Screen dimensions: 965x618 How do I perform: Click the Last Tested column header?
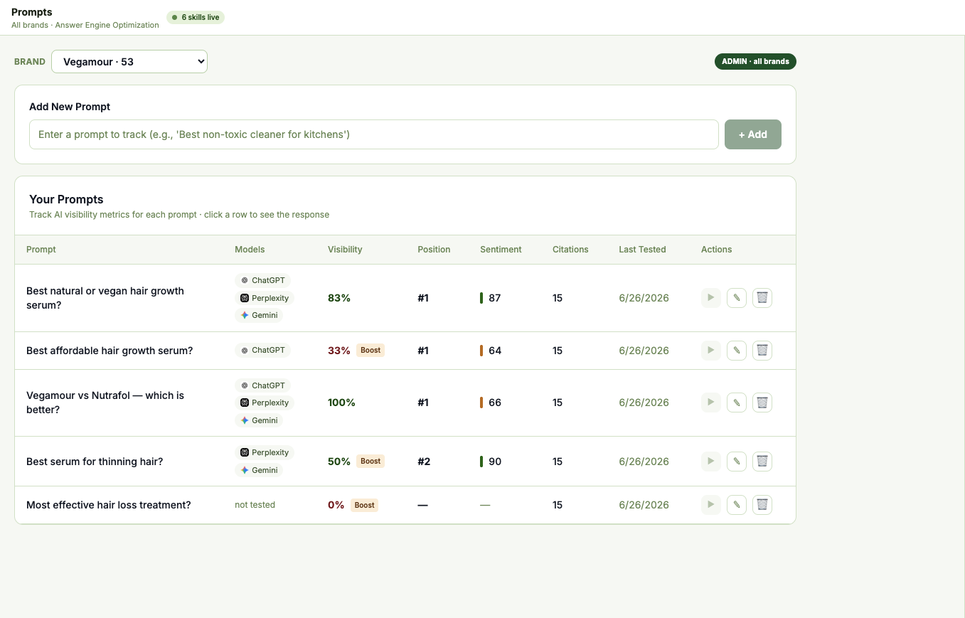point(642,250)
